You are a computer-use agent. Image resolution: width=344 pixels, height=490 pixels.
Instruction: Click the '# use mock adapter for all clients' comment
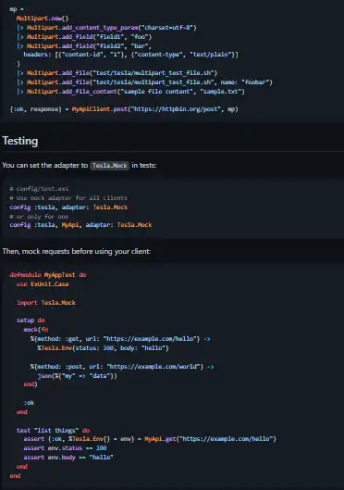tap(68, 198)
